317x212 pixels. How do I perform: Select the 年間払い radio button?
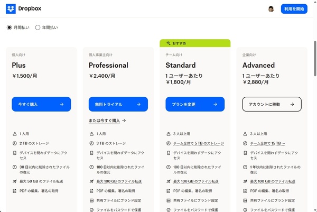tap(38, 27)
